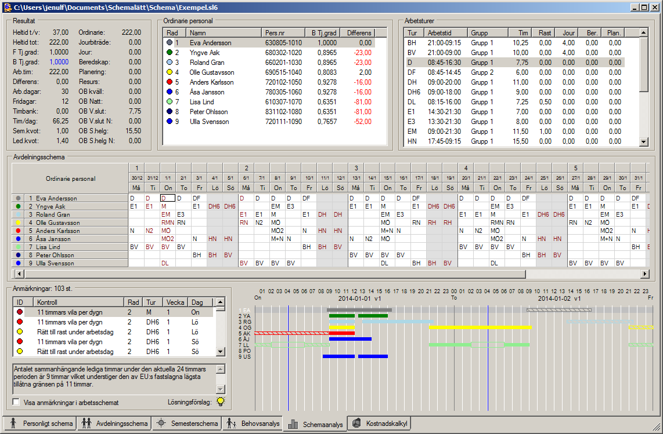Open the Personligt schema tab
663x434 pixels.
[x=39, y=423]
